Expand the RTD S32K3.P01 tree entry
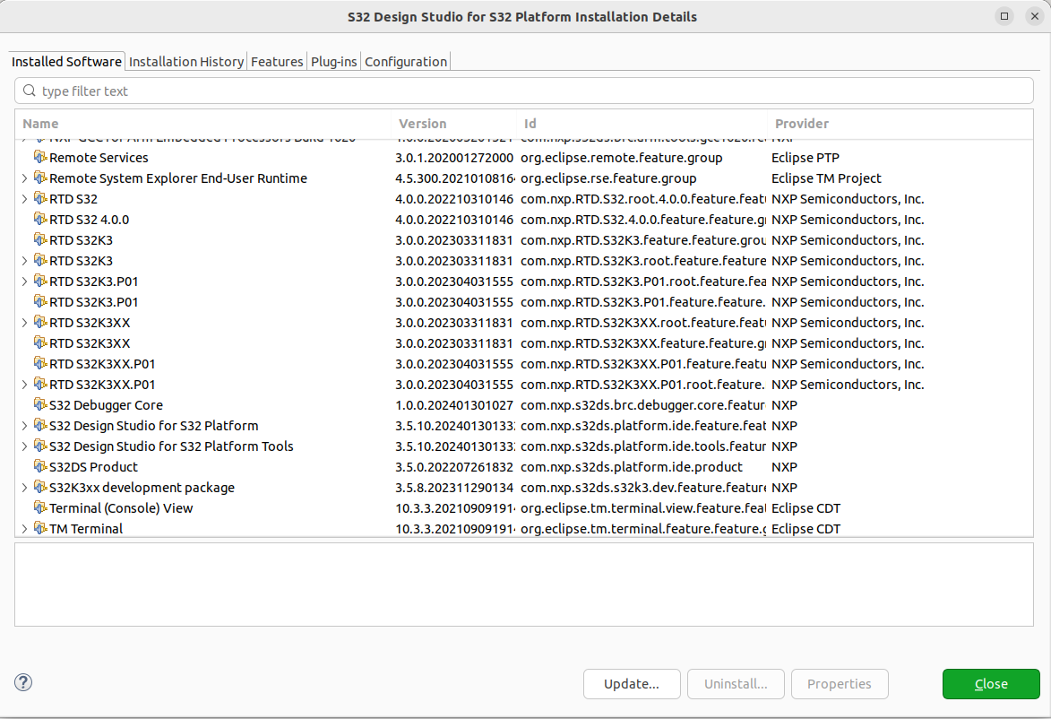Screen dimensions: 1051x719 24,281
